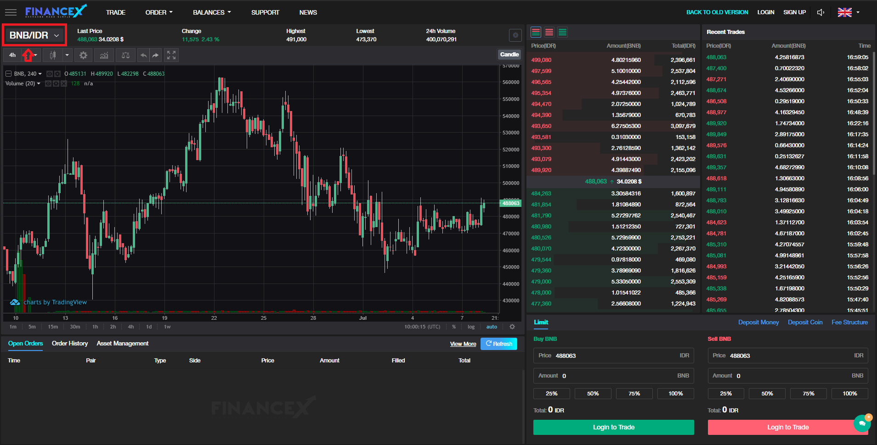Set chart range to 15m
The width and height of the screenshot is (877, 445).
pos(53,327)
